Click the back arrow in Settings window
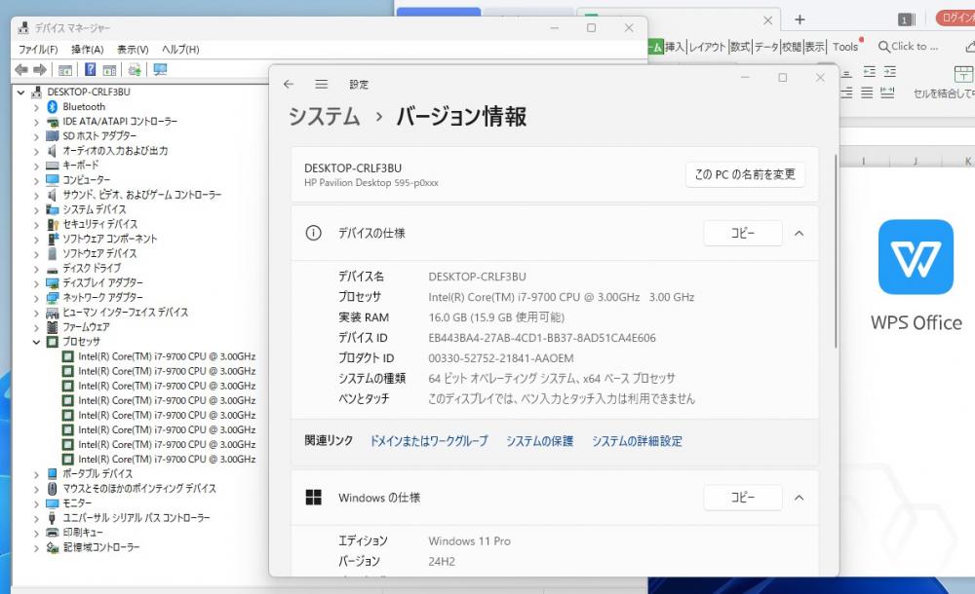Viewport: 975px width, 594px height. 289,84
